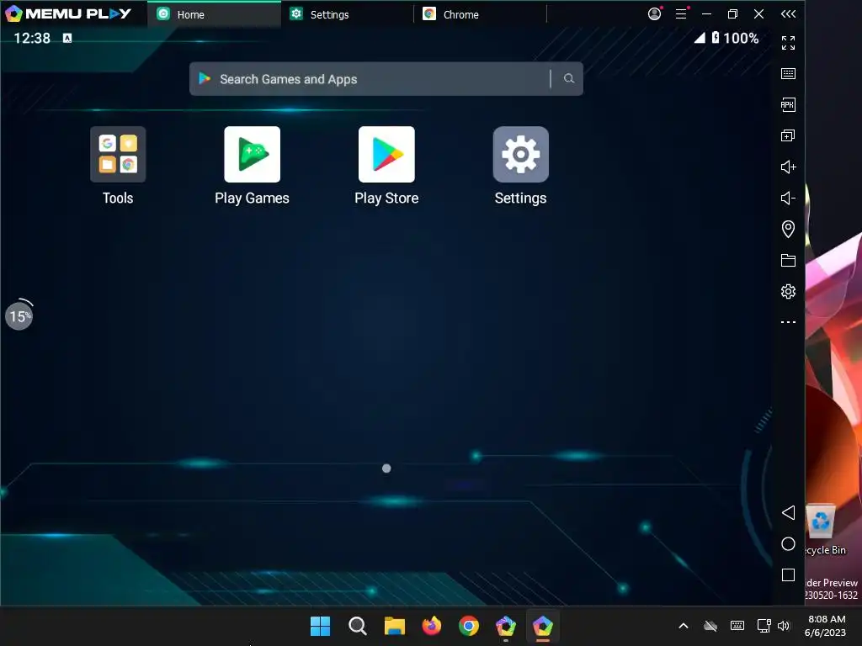
Task: Expand the system tray hidden icons chevron
Action: pyautogui.click(x=684, y=626)
